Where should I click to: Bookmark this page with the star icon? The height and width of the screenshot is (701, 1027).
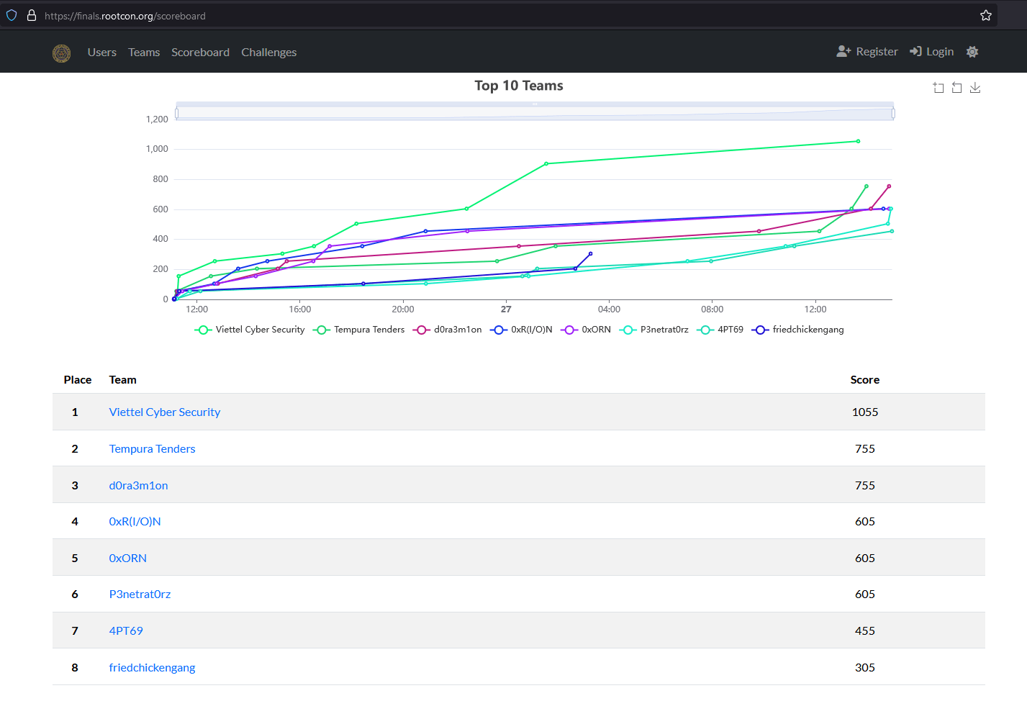coord(986,15)
